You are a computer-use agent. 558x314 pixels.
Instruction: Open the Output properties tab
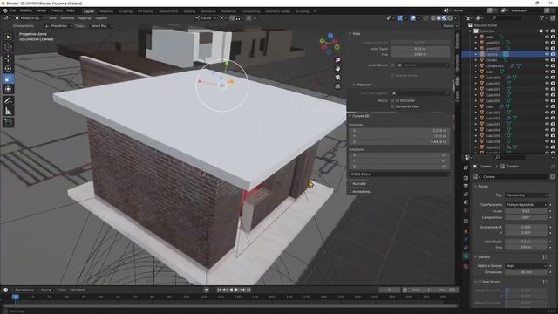click(x=466, y=186)
